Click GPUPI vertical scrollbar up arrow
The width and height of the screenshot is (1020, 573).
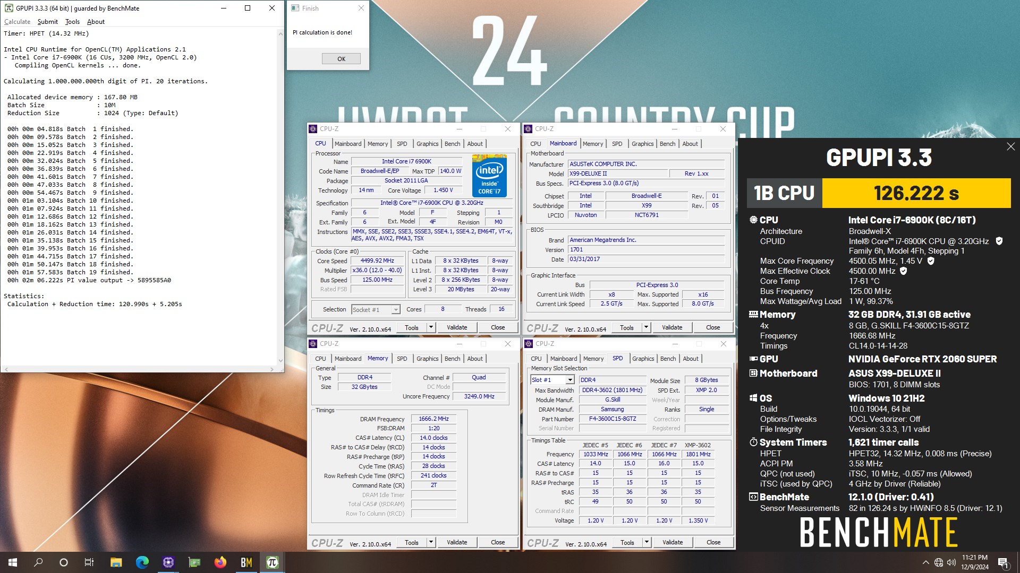[280, 33]
